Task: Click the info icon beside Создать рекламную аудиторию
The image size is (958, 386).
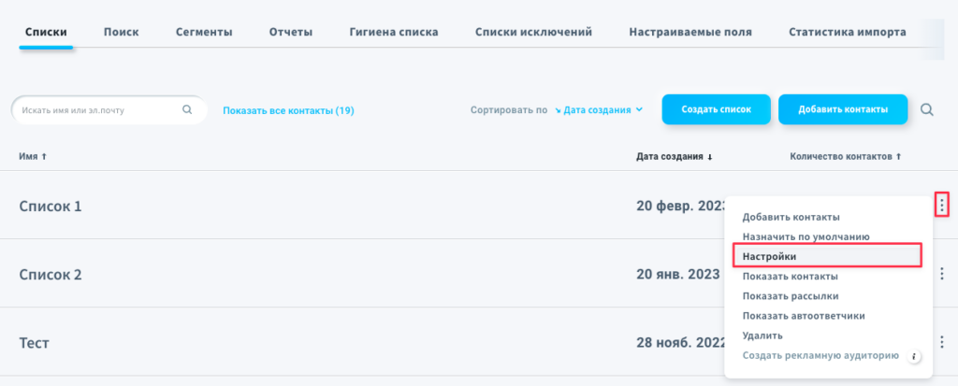Action: (914, 356)
